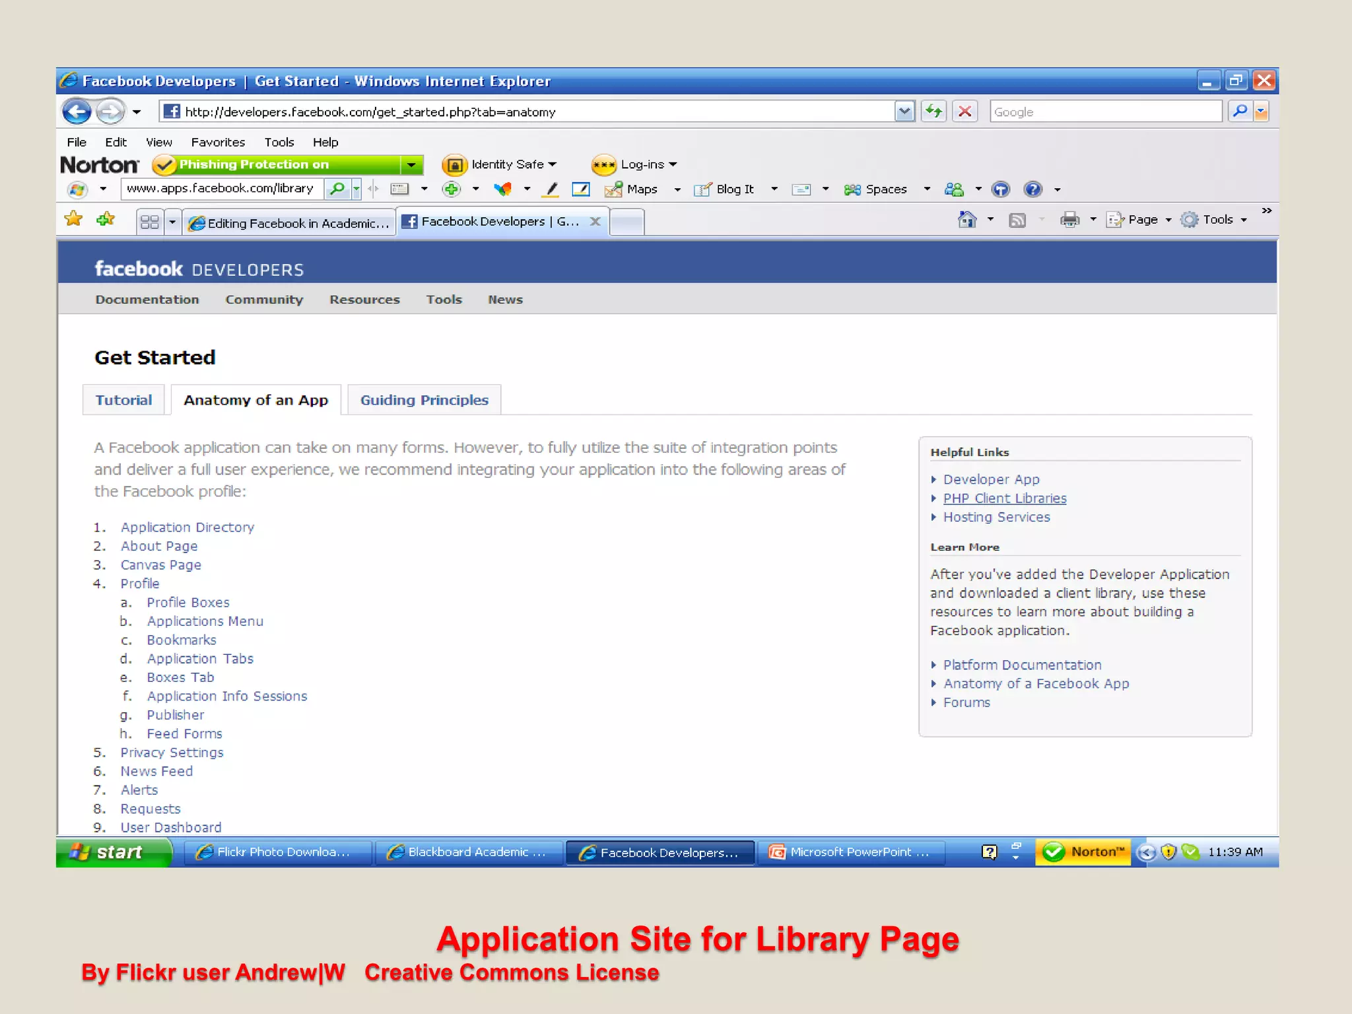Click the Favorites Center star icon
The image size is (1352, 1014).
coord(73,219)
